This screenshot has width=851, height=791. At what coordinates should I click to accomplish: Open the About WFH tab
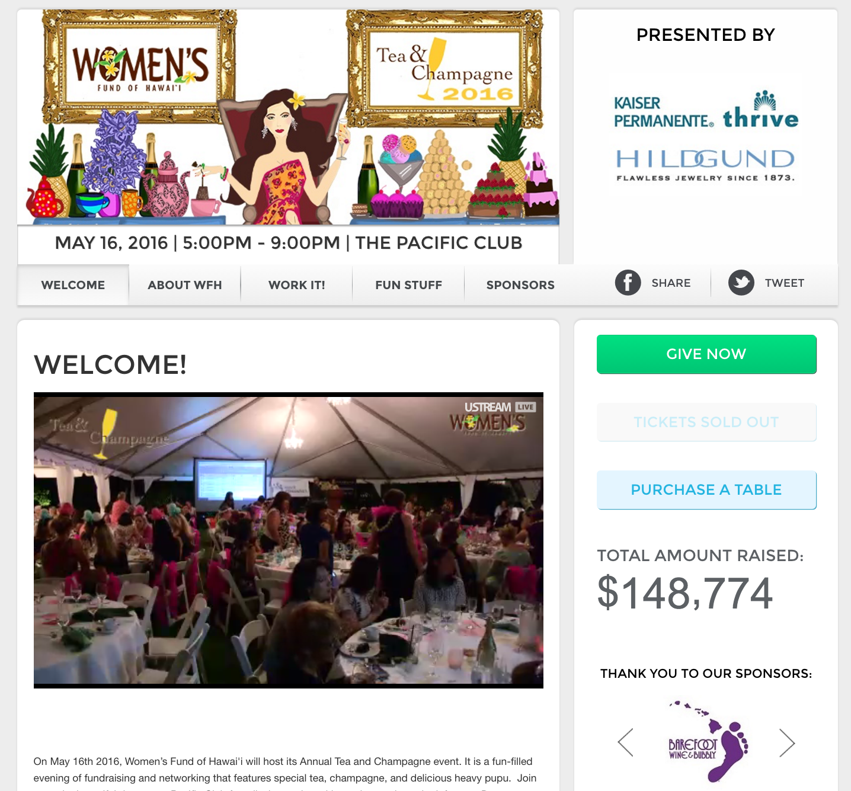tap(185, 285)
